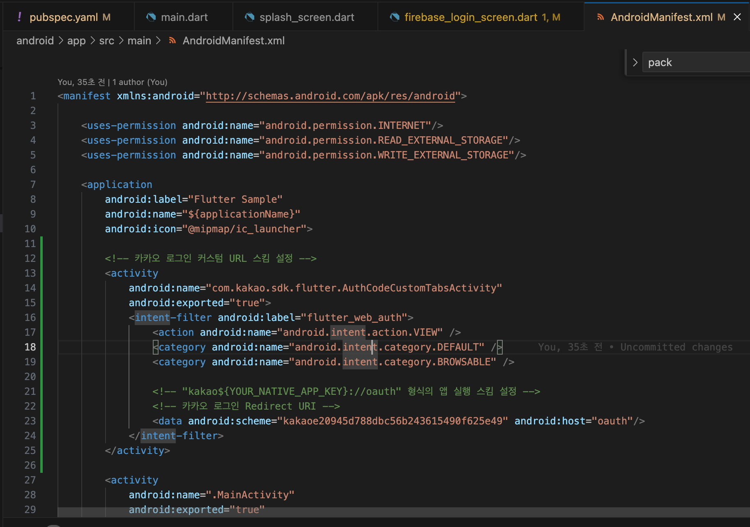Click the YAML icon on pubspec.yaml tab
Image resolution: width=750 pixels, height=527 pixels.
[x=19, y=17]
